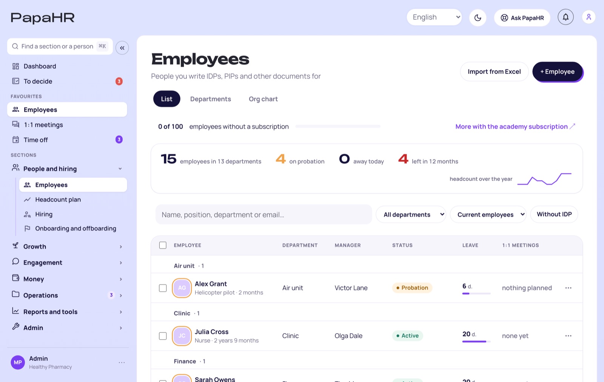
Task: Select Julia Cross row checkbox
Action: (x=163, y=336)
